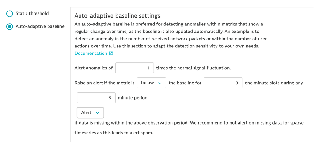Viewport: 319px width, 144px height.
Task: Open the Documentation link
Action: click(x=91, y=53)
